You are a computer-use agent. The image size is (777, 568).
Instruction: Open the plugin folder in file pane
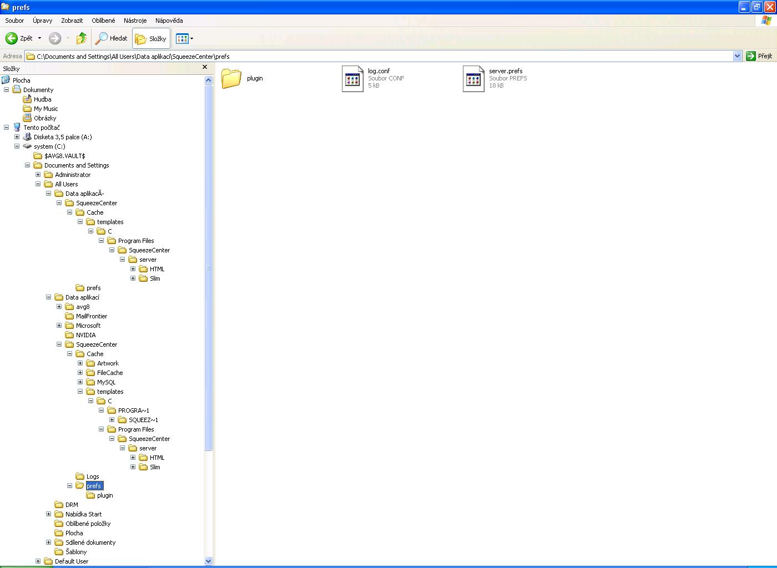pos(231,78)
